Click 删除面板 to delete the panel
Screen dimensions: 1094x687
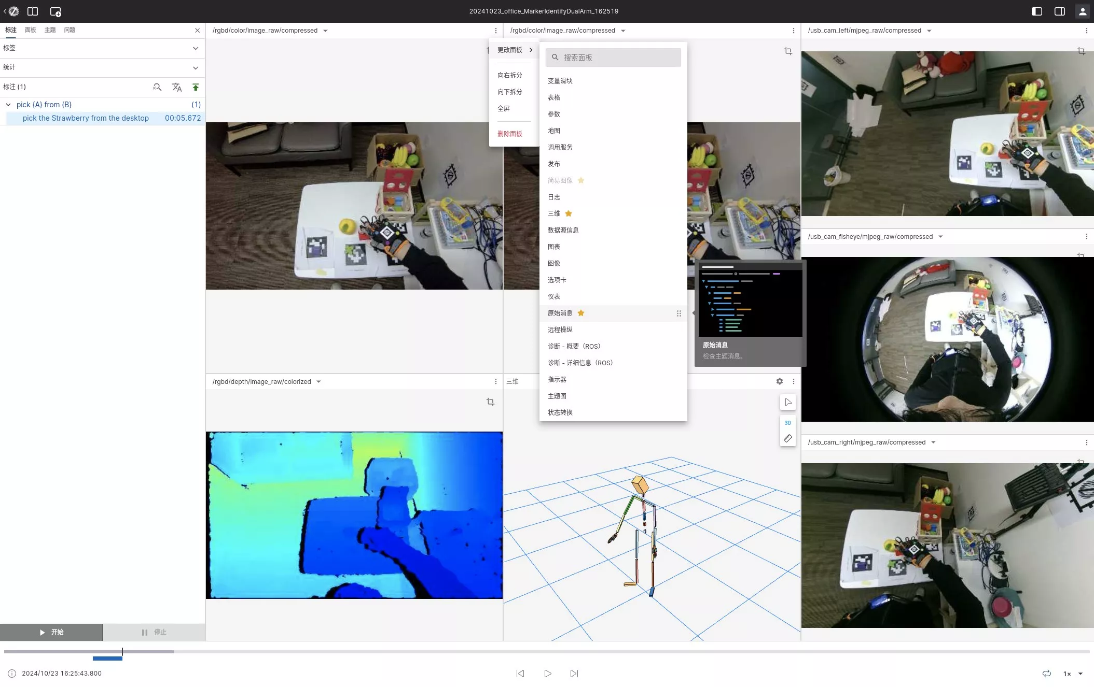pyautogui.click(x=509, y=134)
